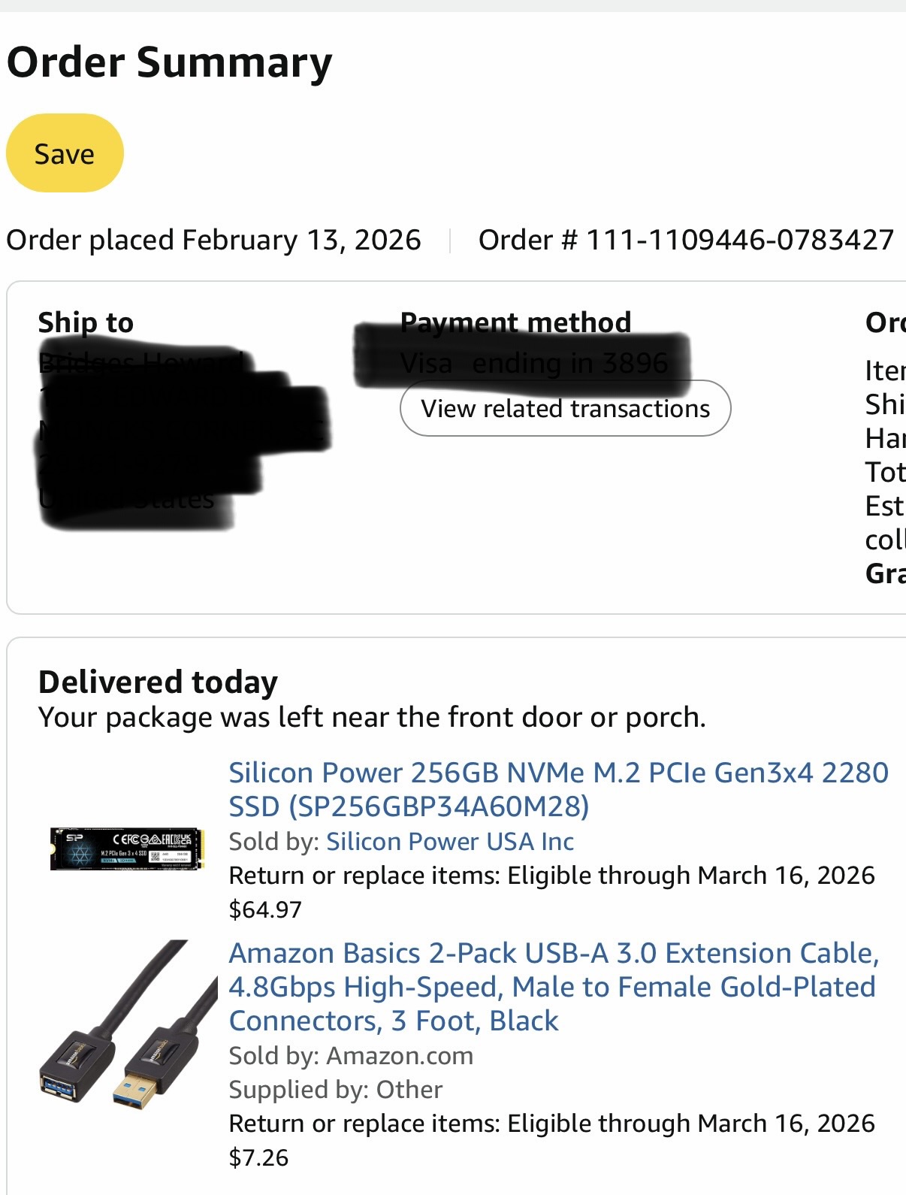The width and height of the screenshot is (906, 1195).
Task: Click the Order placed February 13, 2026 text
Action: tap(213, 240)
